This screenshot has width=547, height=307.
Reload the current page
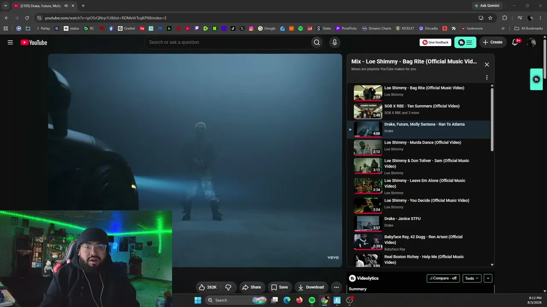pos(27,18)
